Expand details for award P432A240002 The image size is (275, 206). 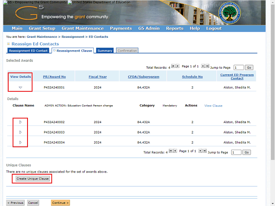[20, 122]
